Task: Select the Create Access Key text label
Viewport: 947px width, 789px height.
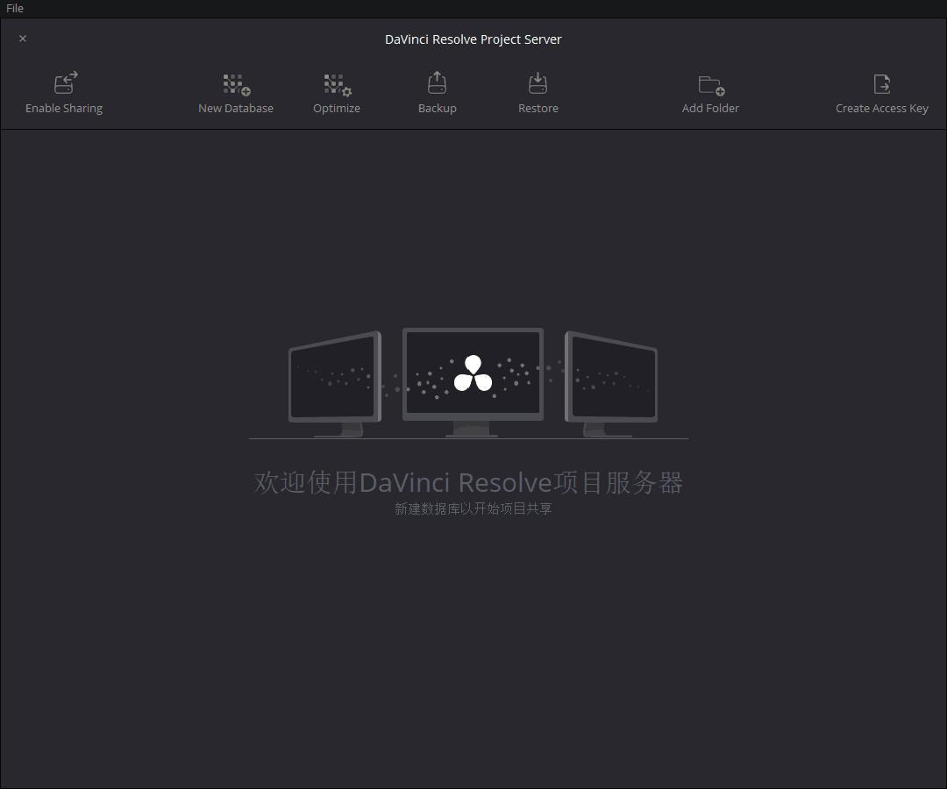Action: click(x=881, y=109)
